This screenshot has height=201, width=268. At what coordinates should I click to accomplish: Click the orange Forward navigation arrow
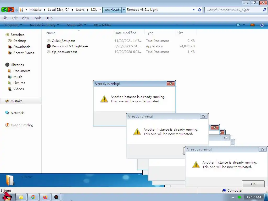[11, 10]
